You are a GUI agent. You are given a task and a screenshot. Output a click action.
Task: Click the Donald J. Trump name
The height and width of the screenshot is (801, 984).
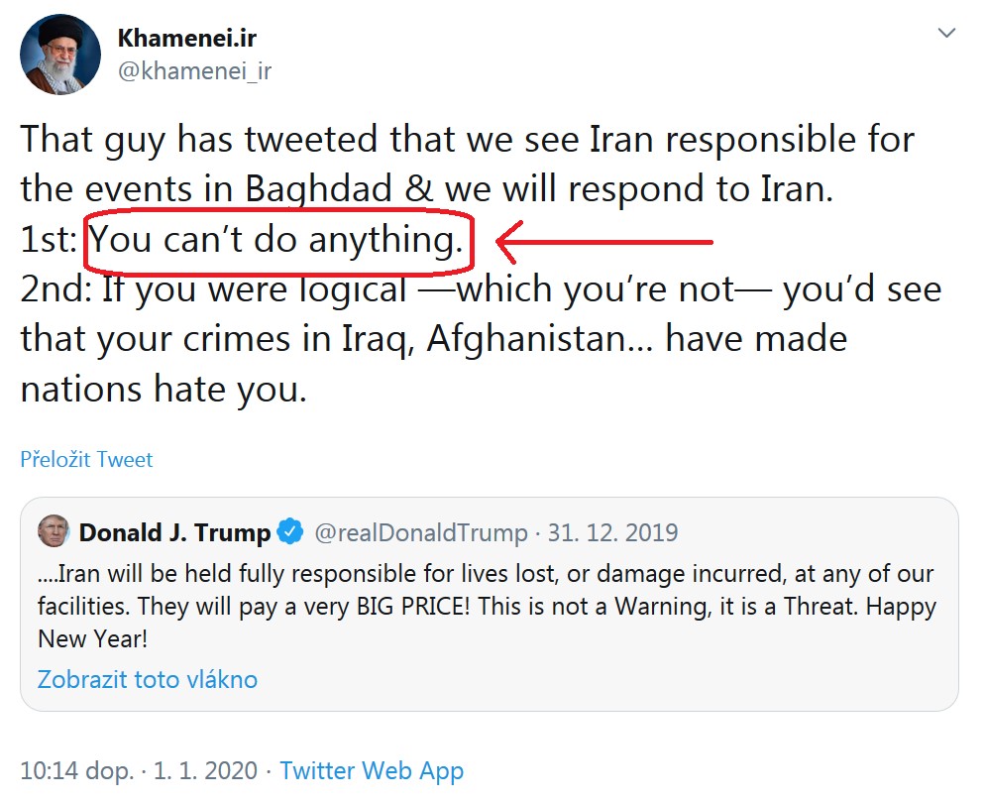[x=174, y=533]
